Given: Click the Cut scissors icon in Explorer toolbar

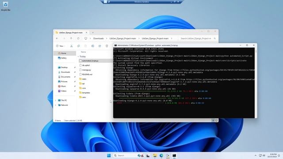Looking at the screenshot, I should (72, 46).
